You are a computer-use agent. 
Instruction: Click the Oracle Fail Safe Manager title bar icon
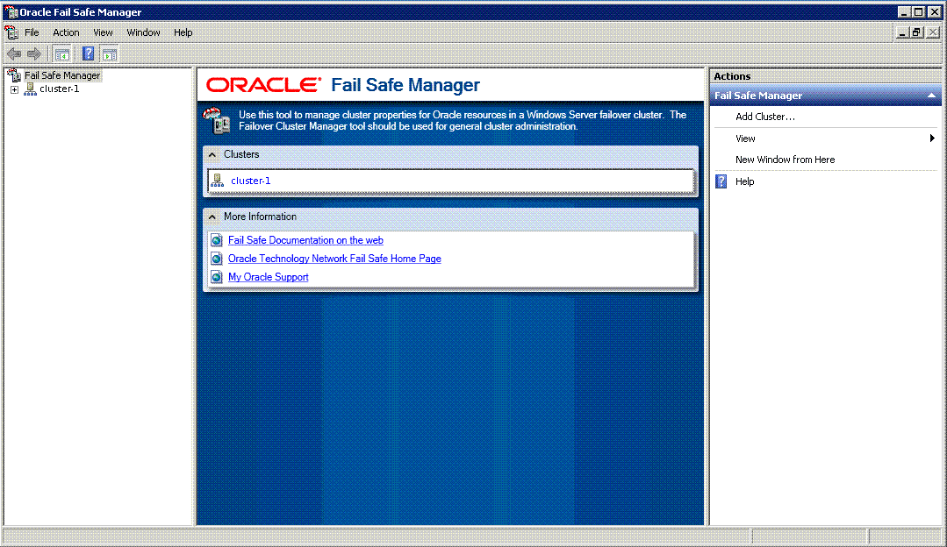[11, 12]
